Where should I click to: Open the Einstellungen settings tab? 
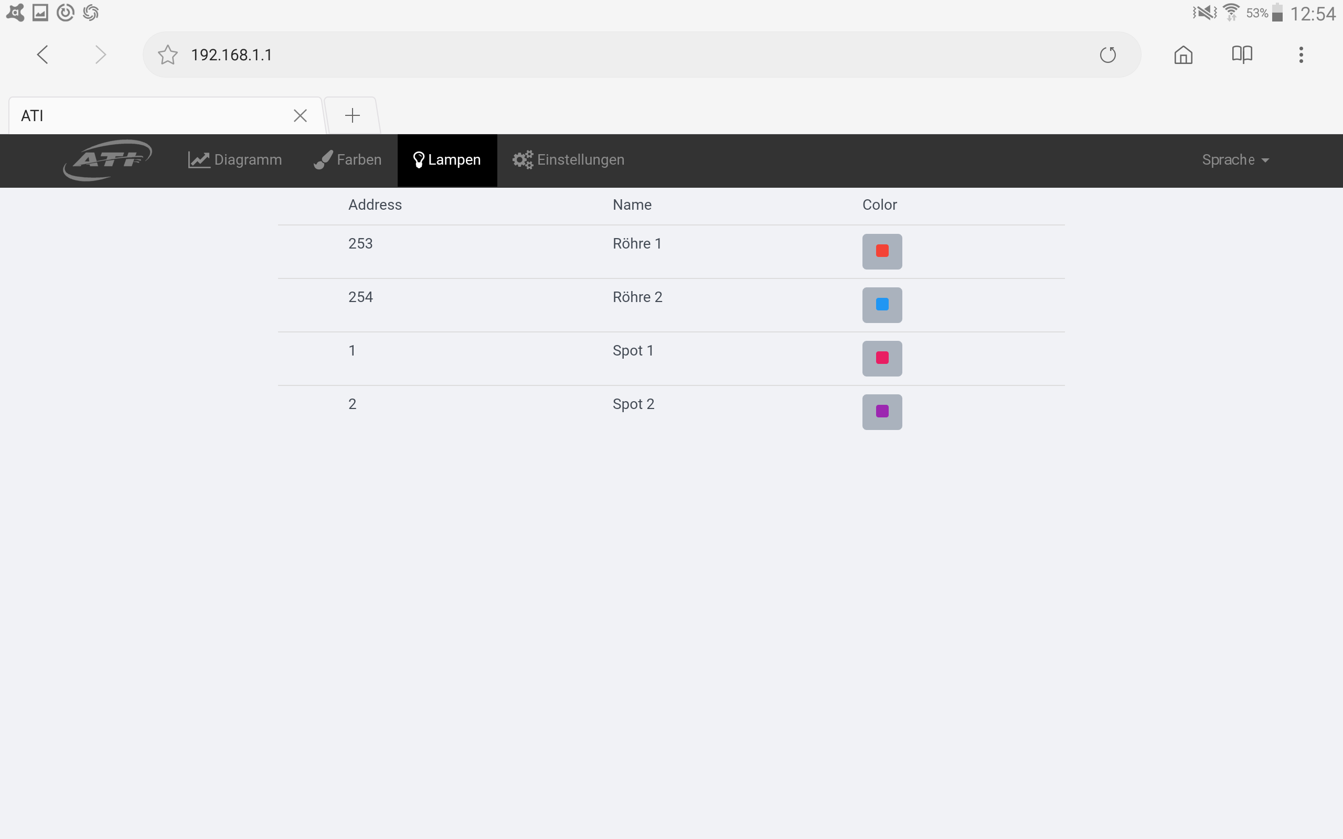point(568,160)
